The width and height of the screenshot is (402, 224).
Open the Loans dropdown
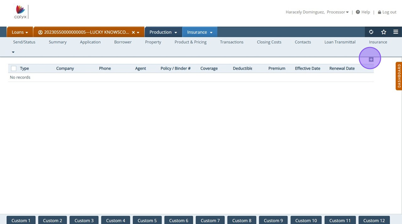(20, 32)
